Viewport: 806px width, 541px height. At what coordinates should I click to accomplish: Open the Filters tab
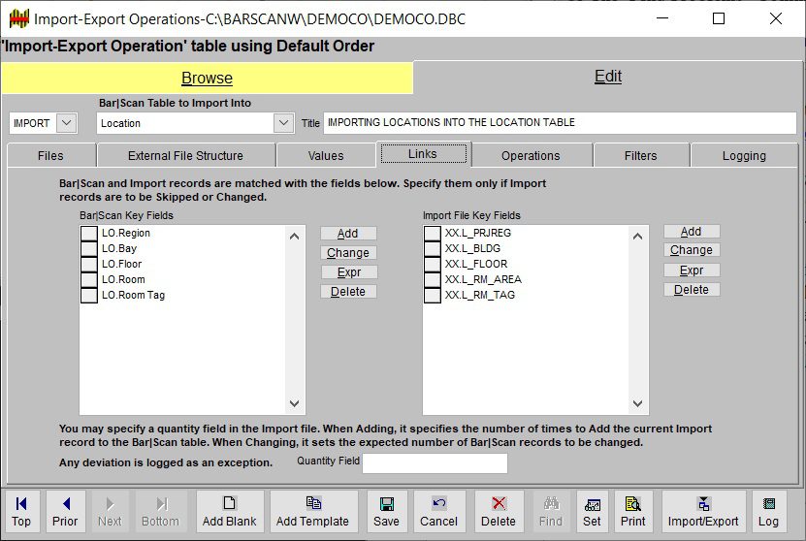(x=640, y=156)
